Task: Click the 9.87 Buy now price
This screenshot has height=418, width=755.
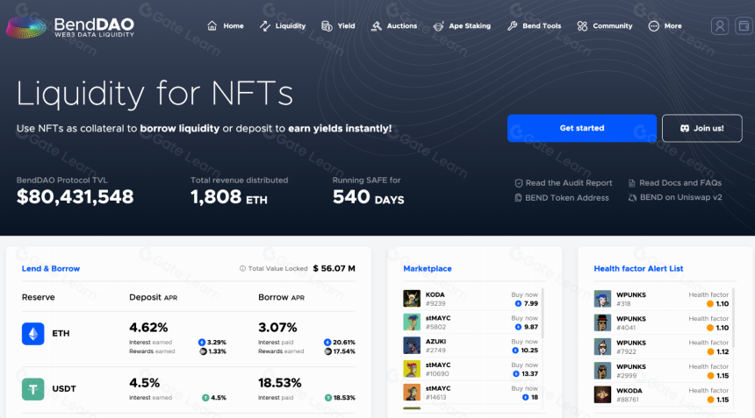Action: (x=526, y=327)
